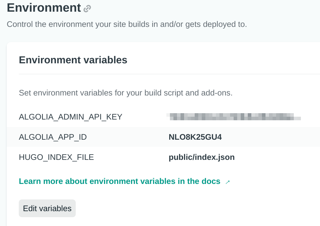Click the NLO8K25GU4 app ID value
The image size is (320, 226).
point(195,137)
